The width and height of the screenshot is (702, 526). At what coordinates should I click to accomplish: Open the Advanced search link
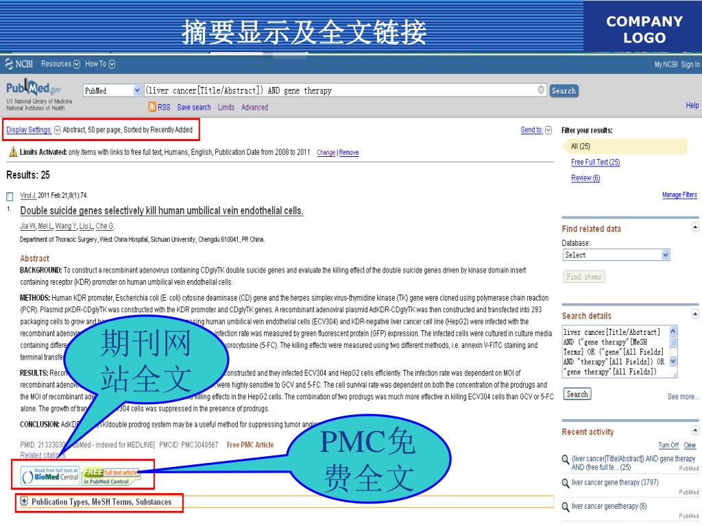click(x=255, y=108)
